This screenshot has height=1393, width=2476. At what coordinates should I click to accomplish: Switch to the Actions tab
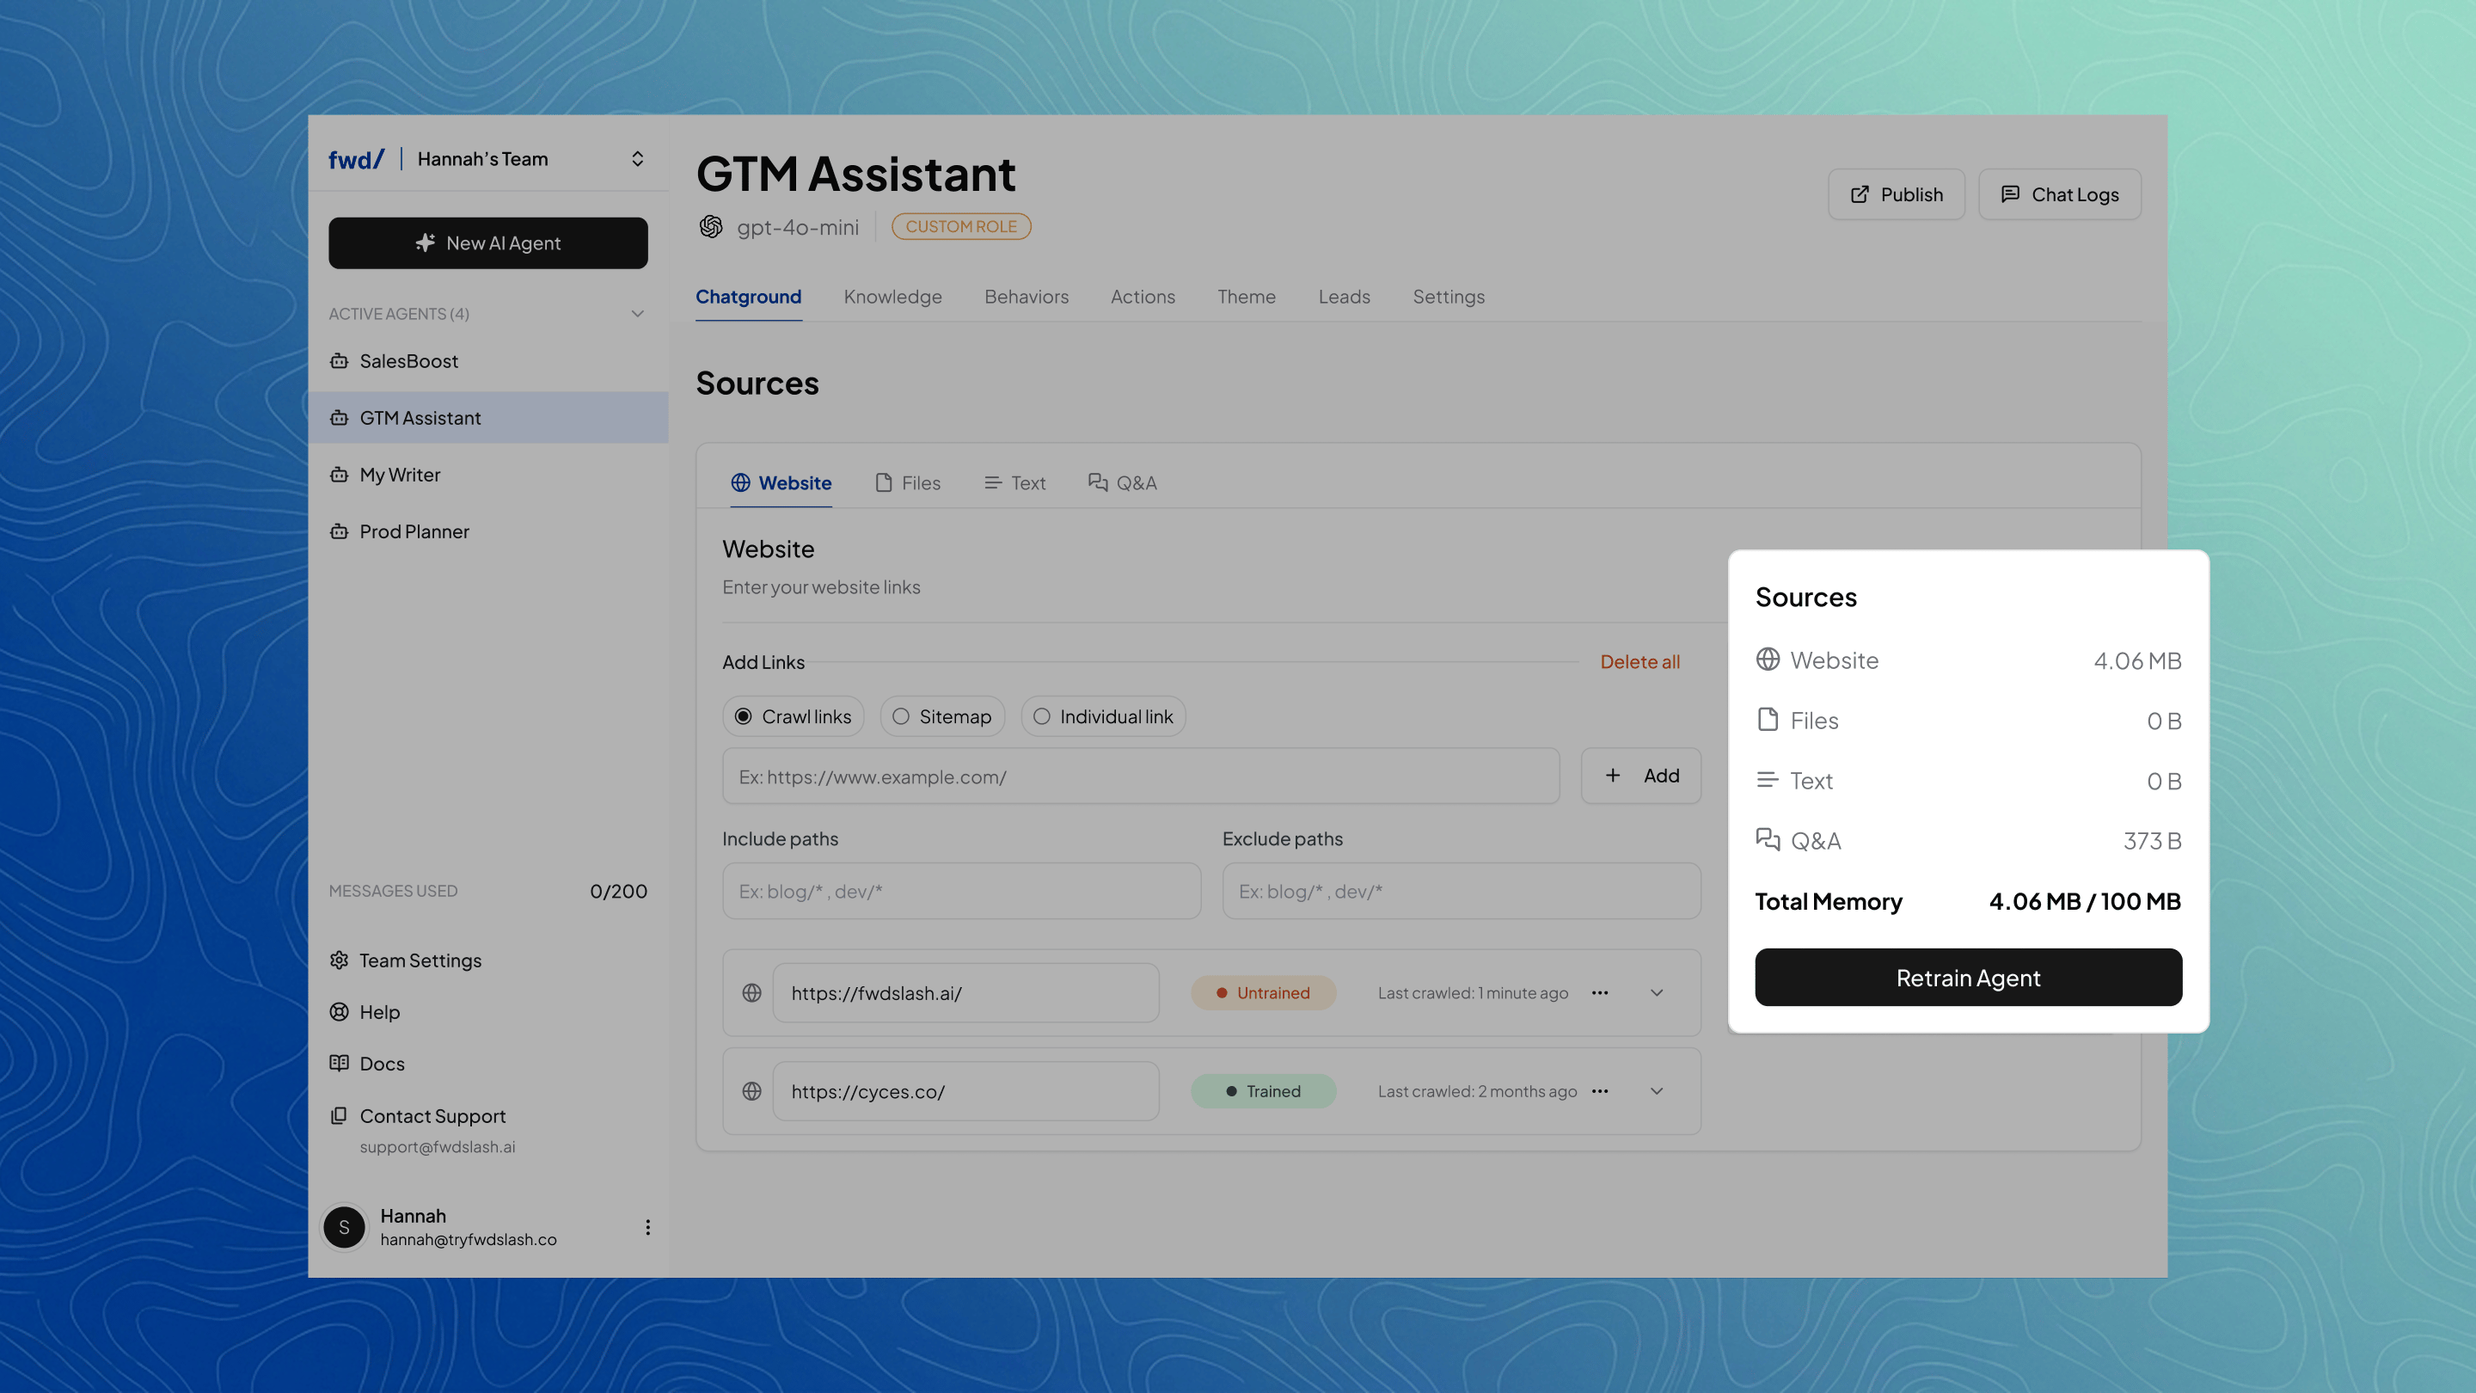(1143, 297)
